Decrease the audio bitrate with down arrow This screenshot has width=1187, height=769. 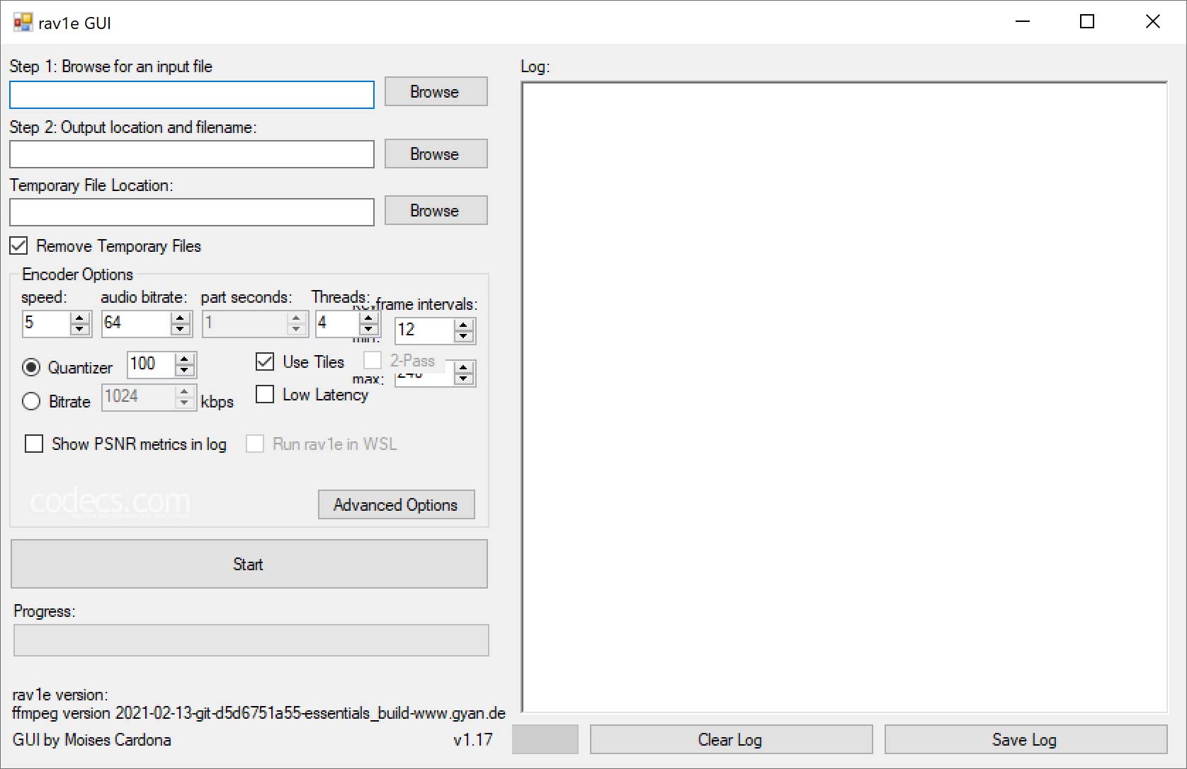point(181,330)
